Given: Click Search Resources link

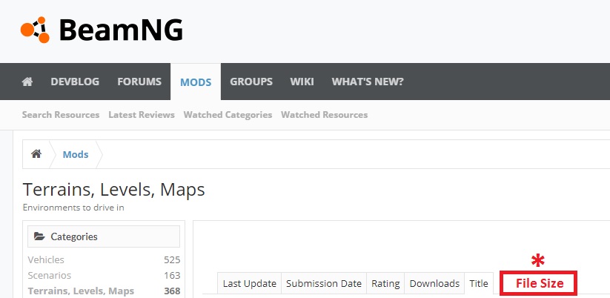Looking at the screenshot, I should [61, 115].
